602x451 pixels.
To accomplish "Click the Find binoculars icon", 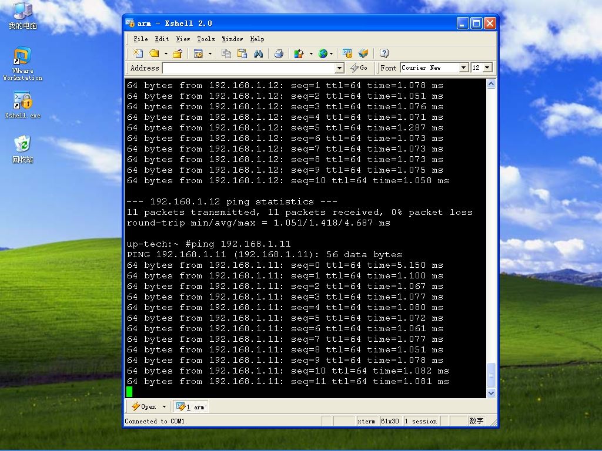I will (259, 53).
